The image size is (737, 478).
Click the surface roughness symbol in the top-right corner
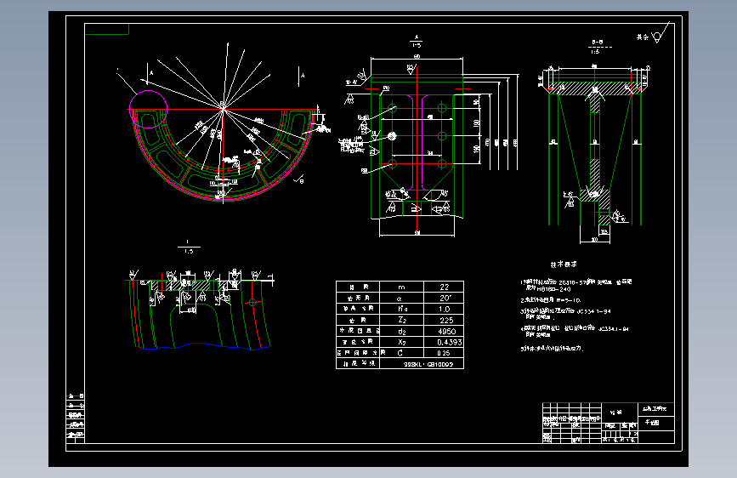pyautogui.click(x=659, y=33)
